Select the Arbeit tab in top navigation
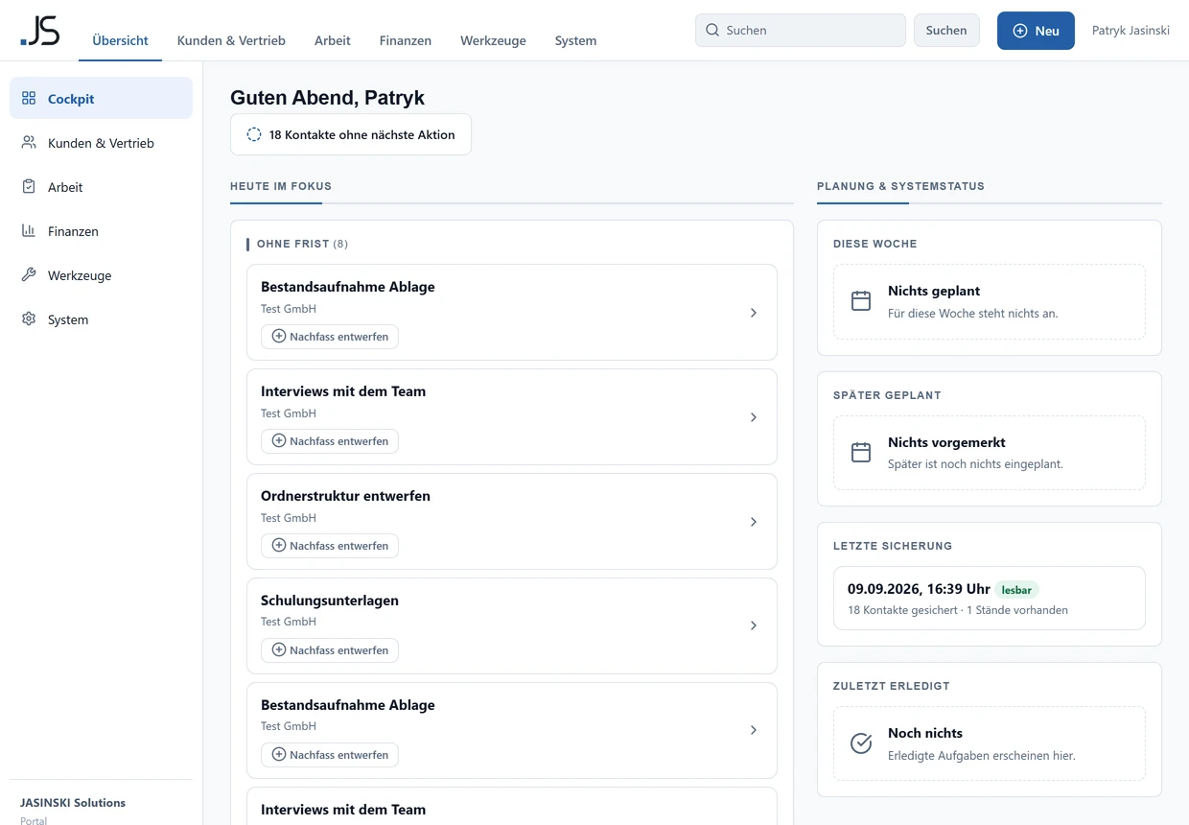Screen dimensions: 1189x825 (333, 40)
